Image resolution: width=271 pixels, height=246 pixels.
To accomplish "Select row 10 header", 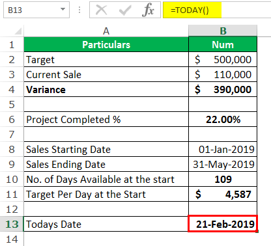I will (12, 179).
